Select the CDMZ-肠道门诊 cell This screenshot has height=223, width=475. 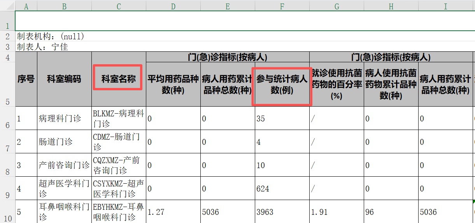(119, 142)
